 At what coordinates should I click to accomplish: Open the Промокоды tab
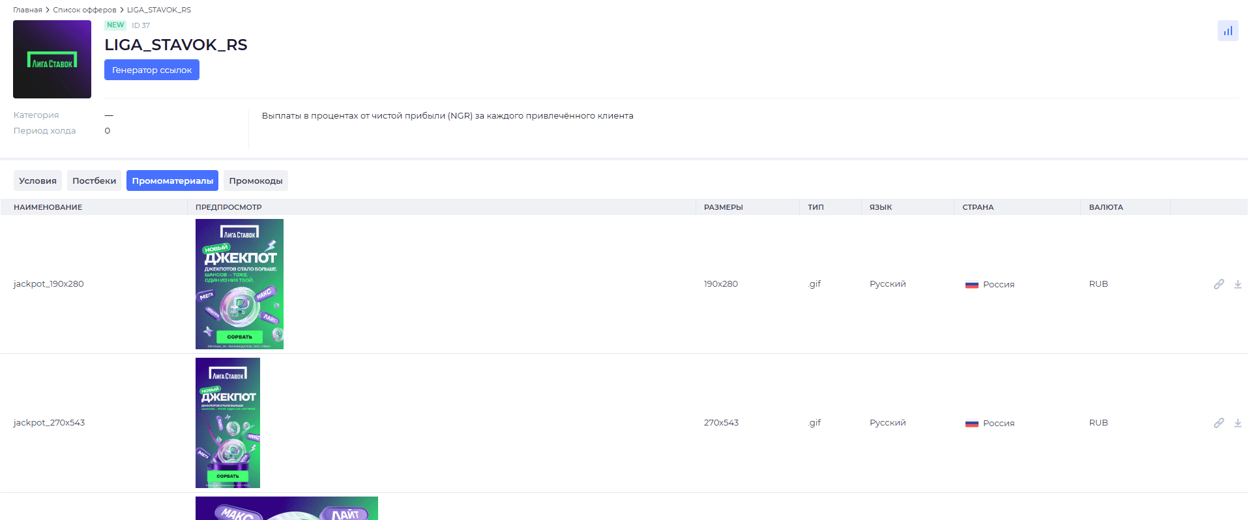(256, 181)
